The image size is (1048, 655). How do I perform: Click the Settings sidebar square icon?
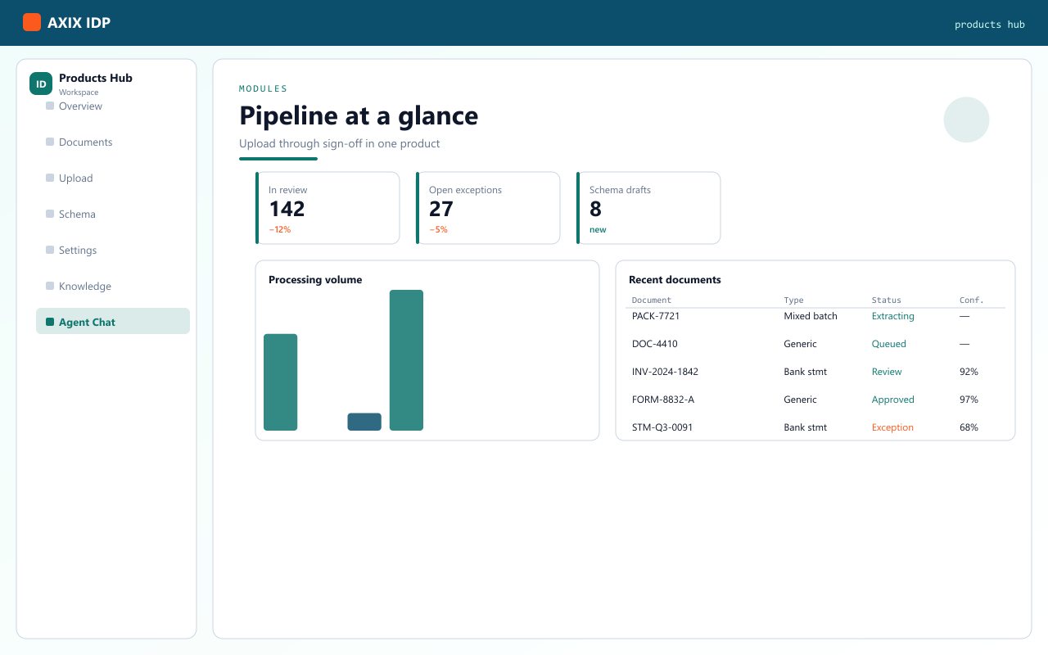pos(50,250)
